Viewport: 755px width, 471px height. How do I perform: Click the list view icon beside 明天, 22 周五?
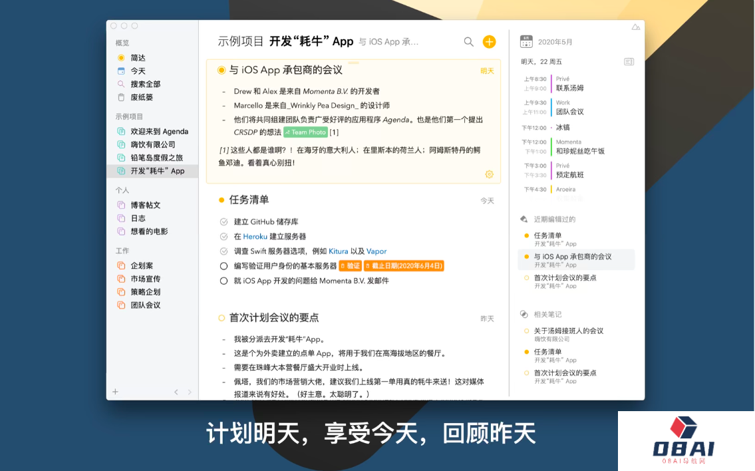(629, 62)
